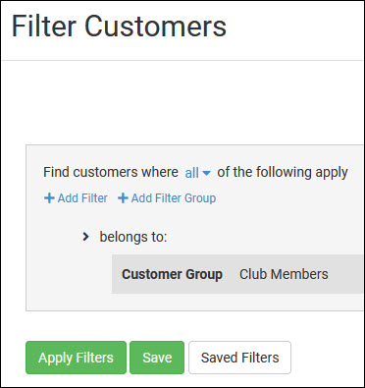Viewport: 365px width, 388px height.
Task: Expand the belongs to chevron arrow
Action: point(85,237)
